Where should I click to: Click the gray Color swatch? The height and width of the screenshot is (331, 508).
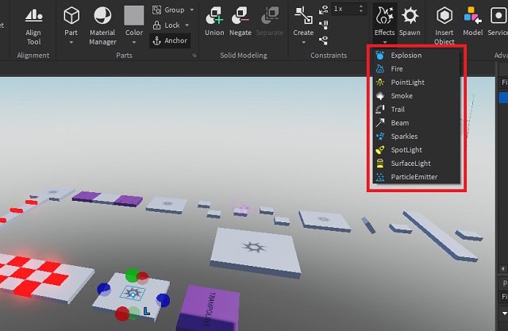(x=134, y=16)
